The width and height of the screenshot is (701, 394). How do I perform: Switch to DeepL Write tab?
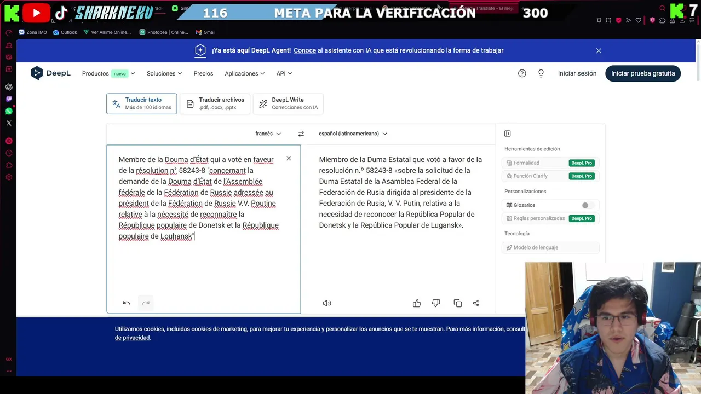point(288,103)
